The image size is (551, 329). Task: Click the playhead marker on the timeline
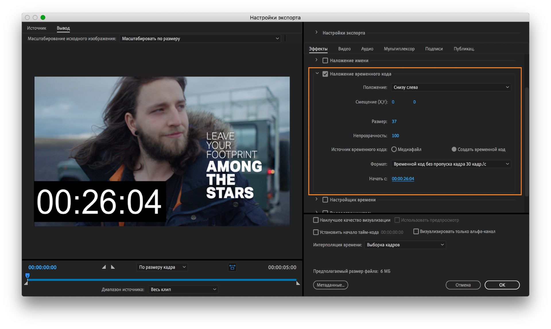[28, 276]
